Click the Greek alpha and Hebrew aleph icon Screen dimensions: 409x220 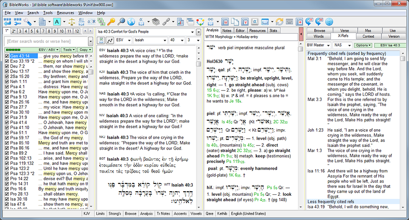click(x=91, y=21)
